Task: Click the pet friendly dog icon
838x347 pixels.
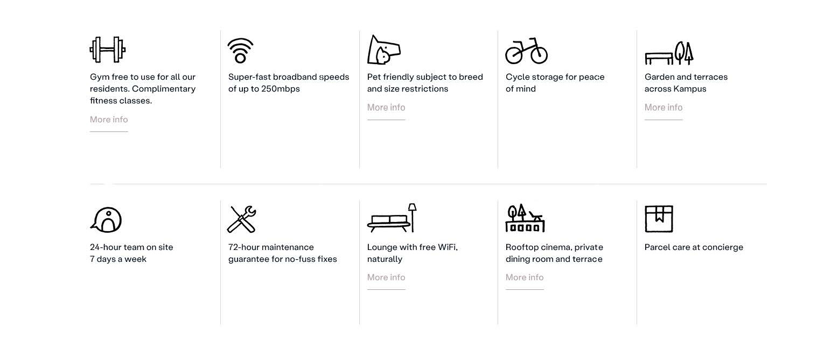Action: 383,50
